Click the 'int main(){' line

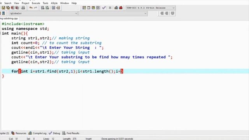tap(15, 33)
